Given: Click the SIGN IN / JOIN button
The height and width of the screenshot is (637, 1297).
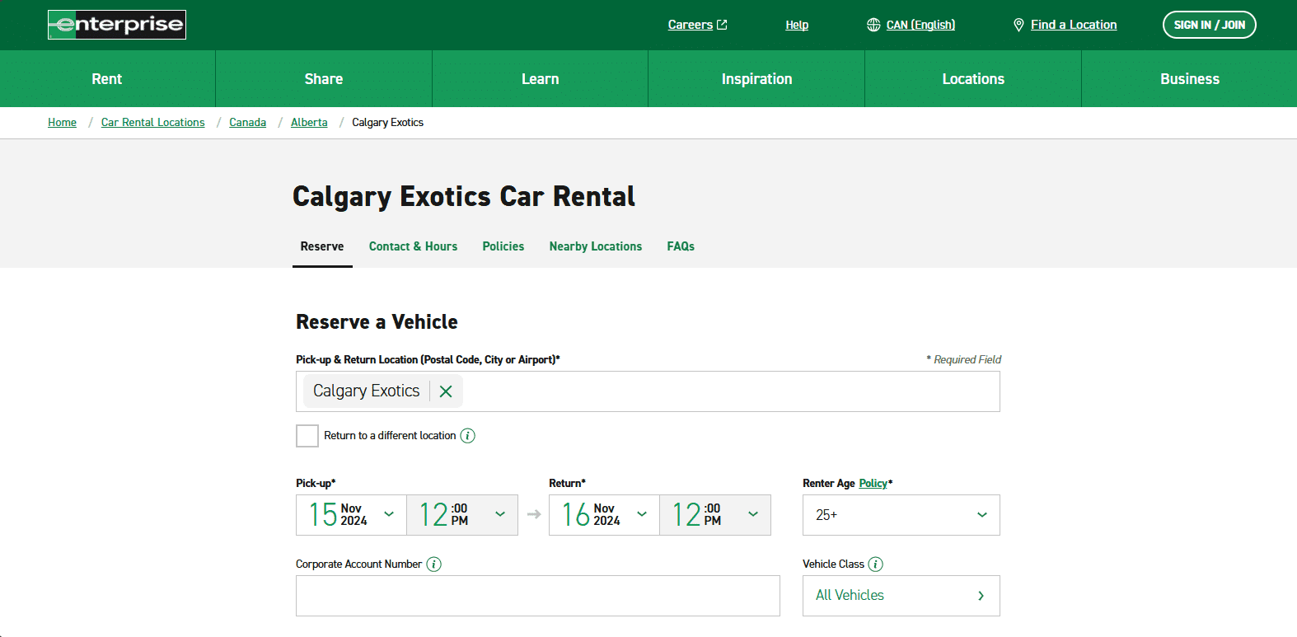Looking at the screenshot, I should pos(1209,25).
